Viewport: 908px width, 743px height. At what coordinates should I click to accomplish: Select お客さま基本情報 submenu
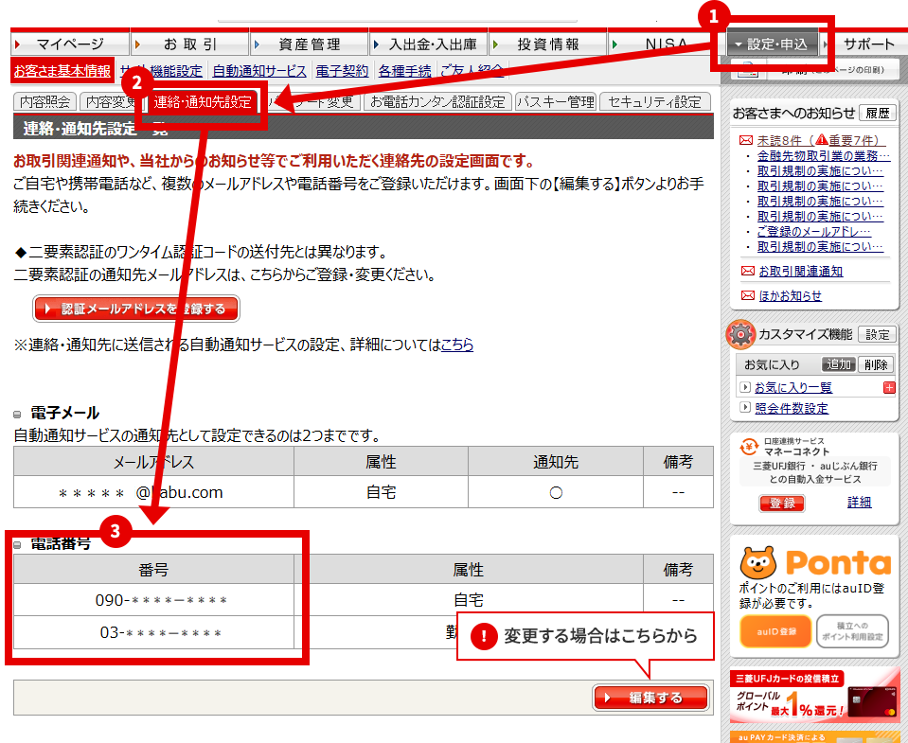pyautogui.click(x=62, y=71)
